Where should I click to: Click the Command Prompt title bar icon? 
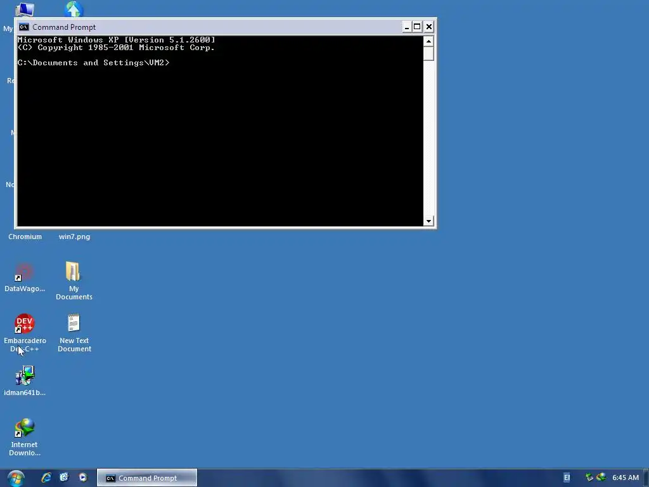tap(24, 27)
